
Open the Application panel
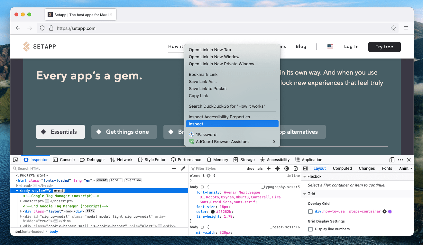tap(308, 160)
